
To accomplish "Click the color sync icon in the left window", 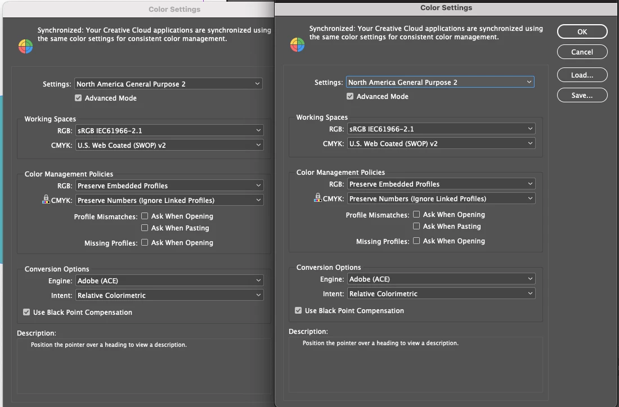I will (x=26, y=47).
